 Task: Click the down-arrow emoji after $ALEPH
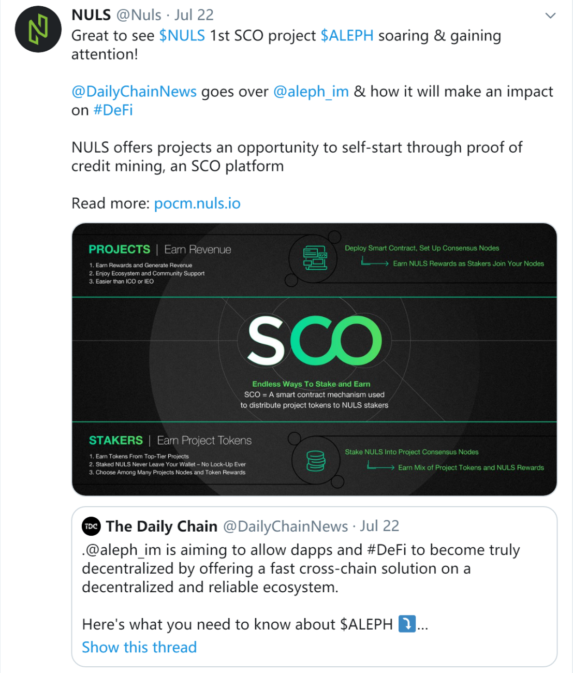tap(407, 624)
